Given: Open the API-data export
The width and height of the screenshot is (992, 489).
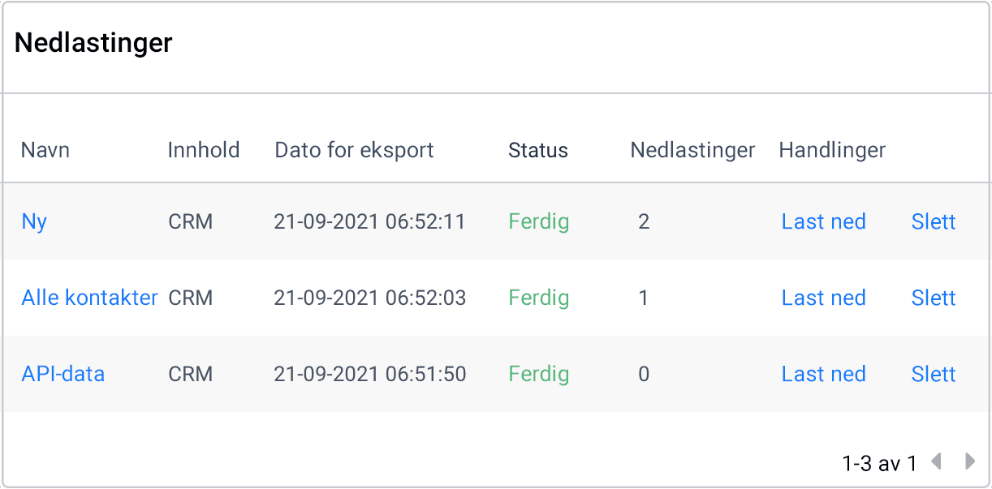Looking at the screenshot, I should click(63, 374).
